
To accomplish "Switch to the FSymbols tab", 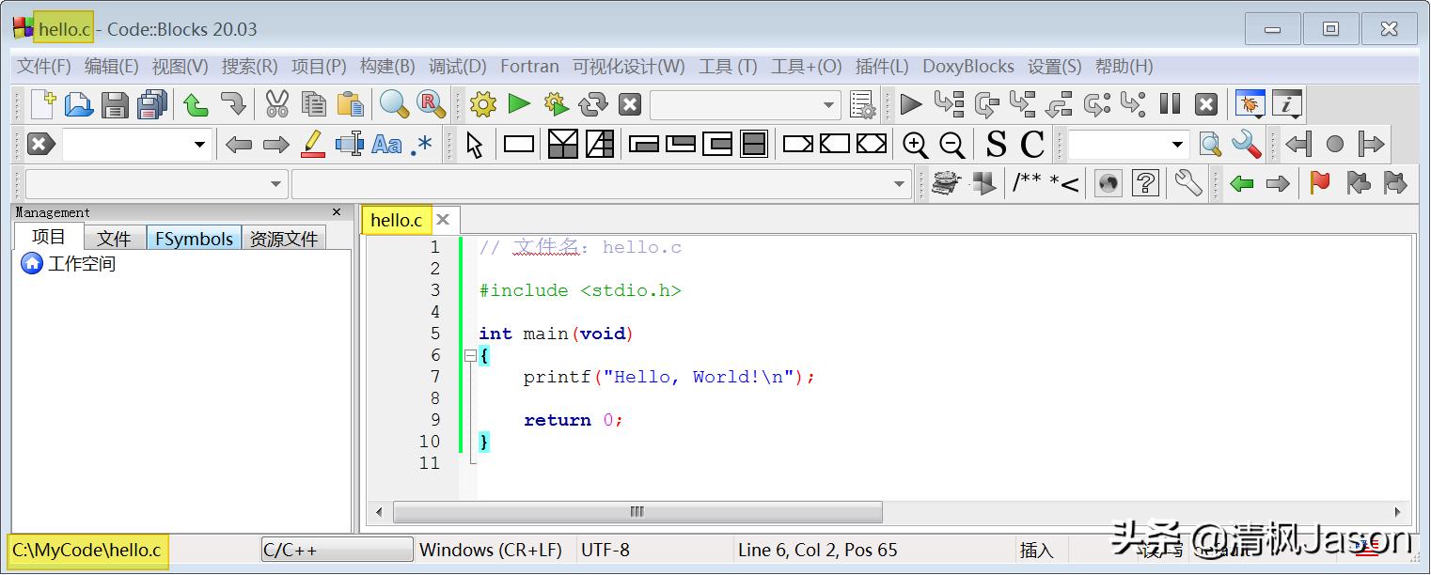I will point(194,238).
